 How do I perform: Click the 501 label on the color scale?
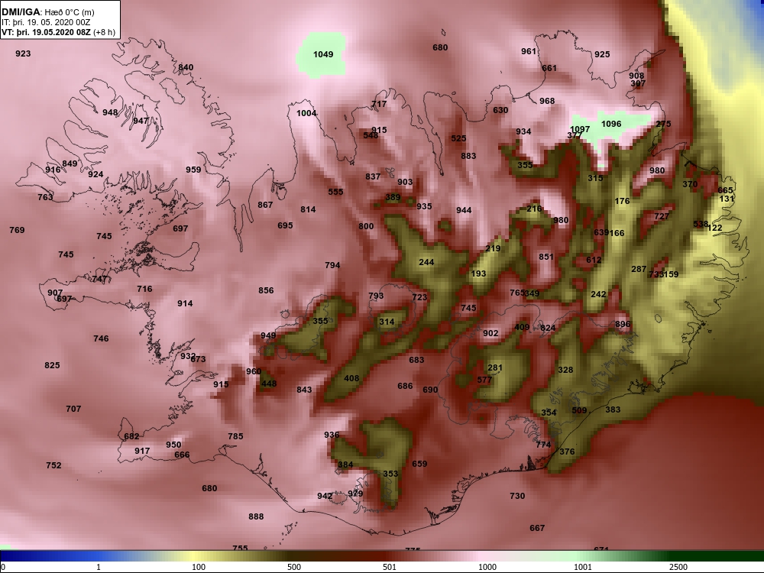(x=390, y=567)
